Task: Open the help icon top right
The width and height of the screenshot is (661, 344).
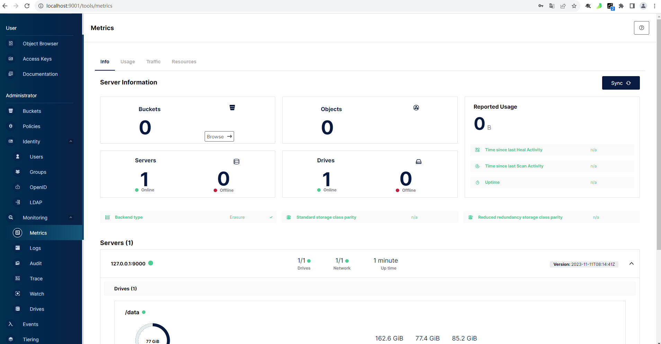Action: 641,28
